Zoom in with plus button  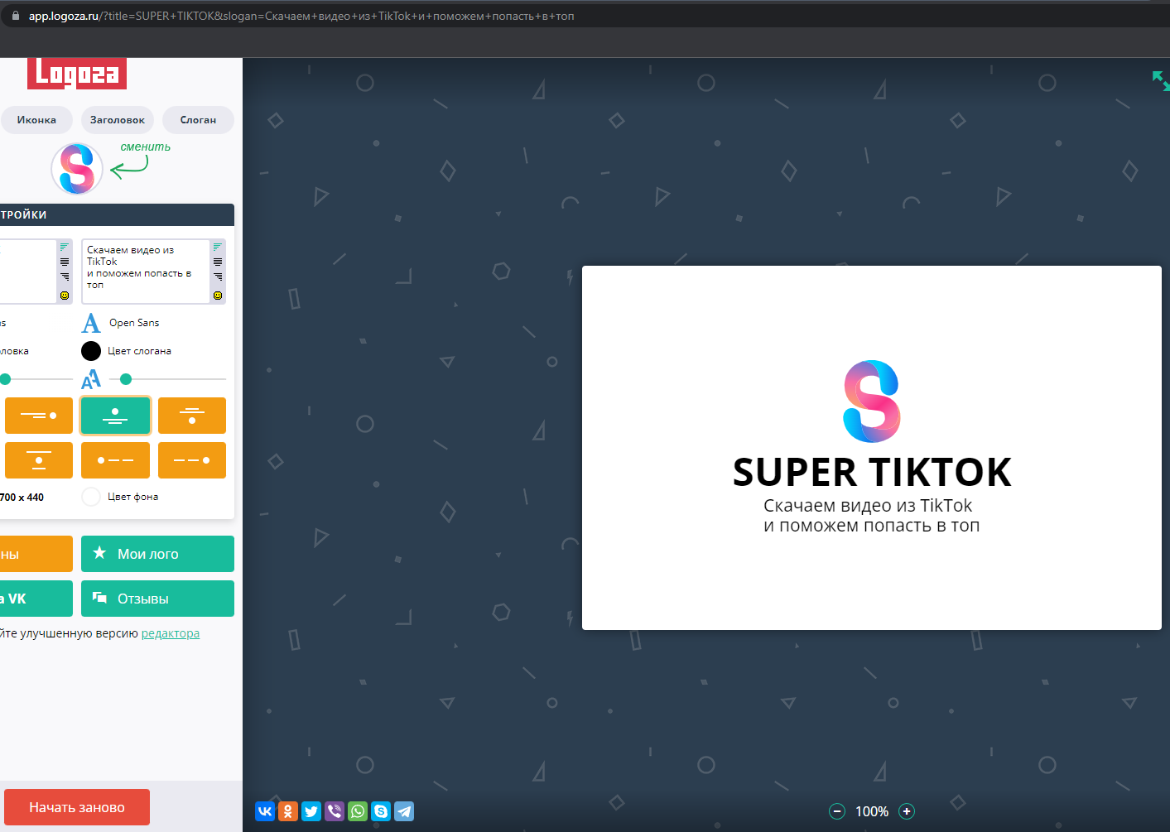click(x=907, y=811)
